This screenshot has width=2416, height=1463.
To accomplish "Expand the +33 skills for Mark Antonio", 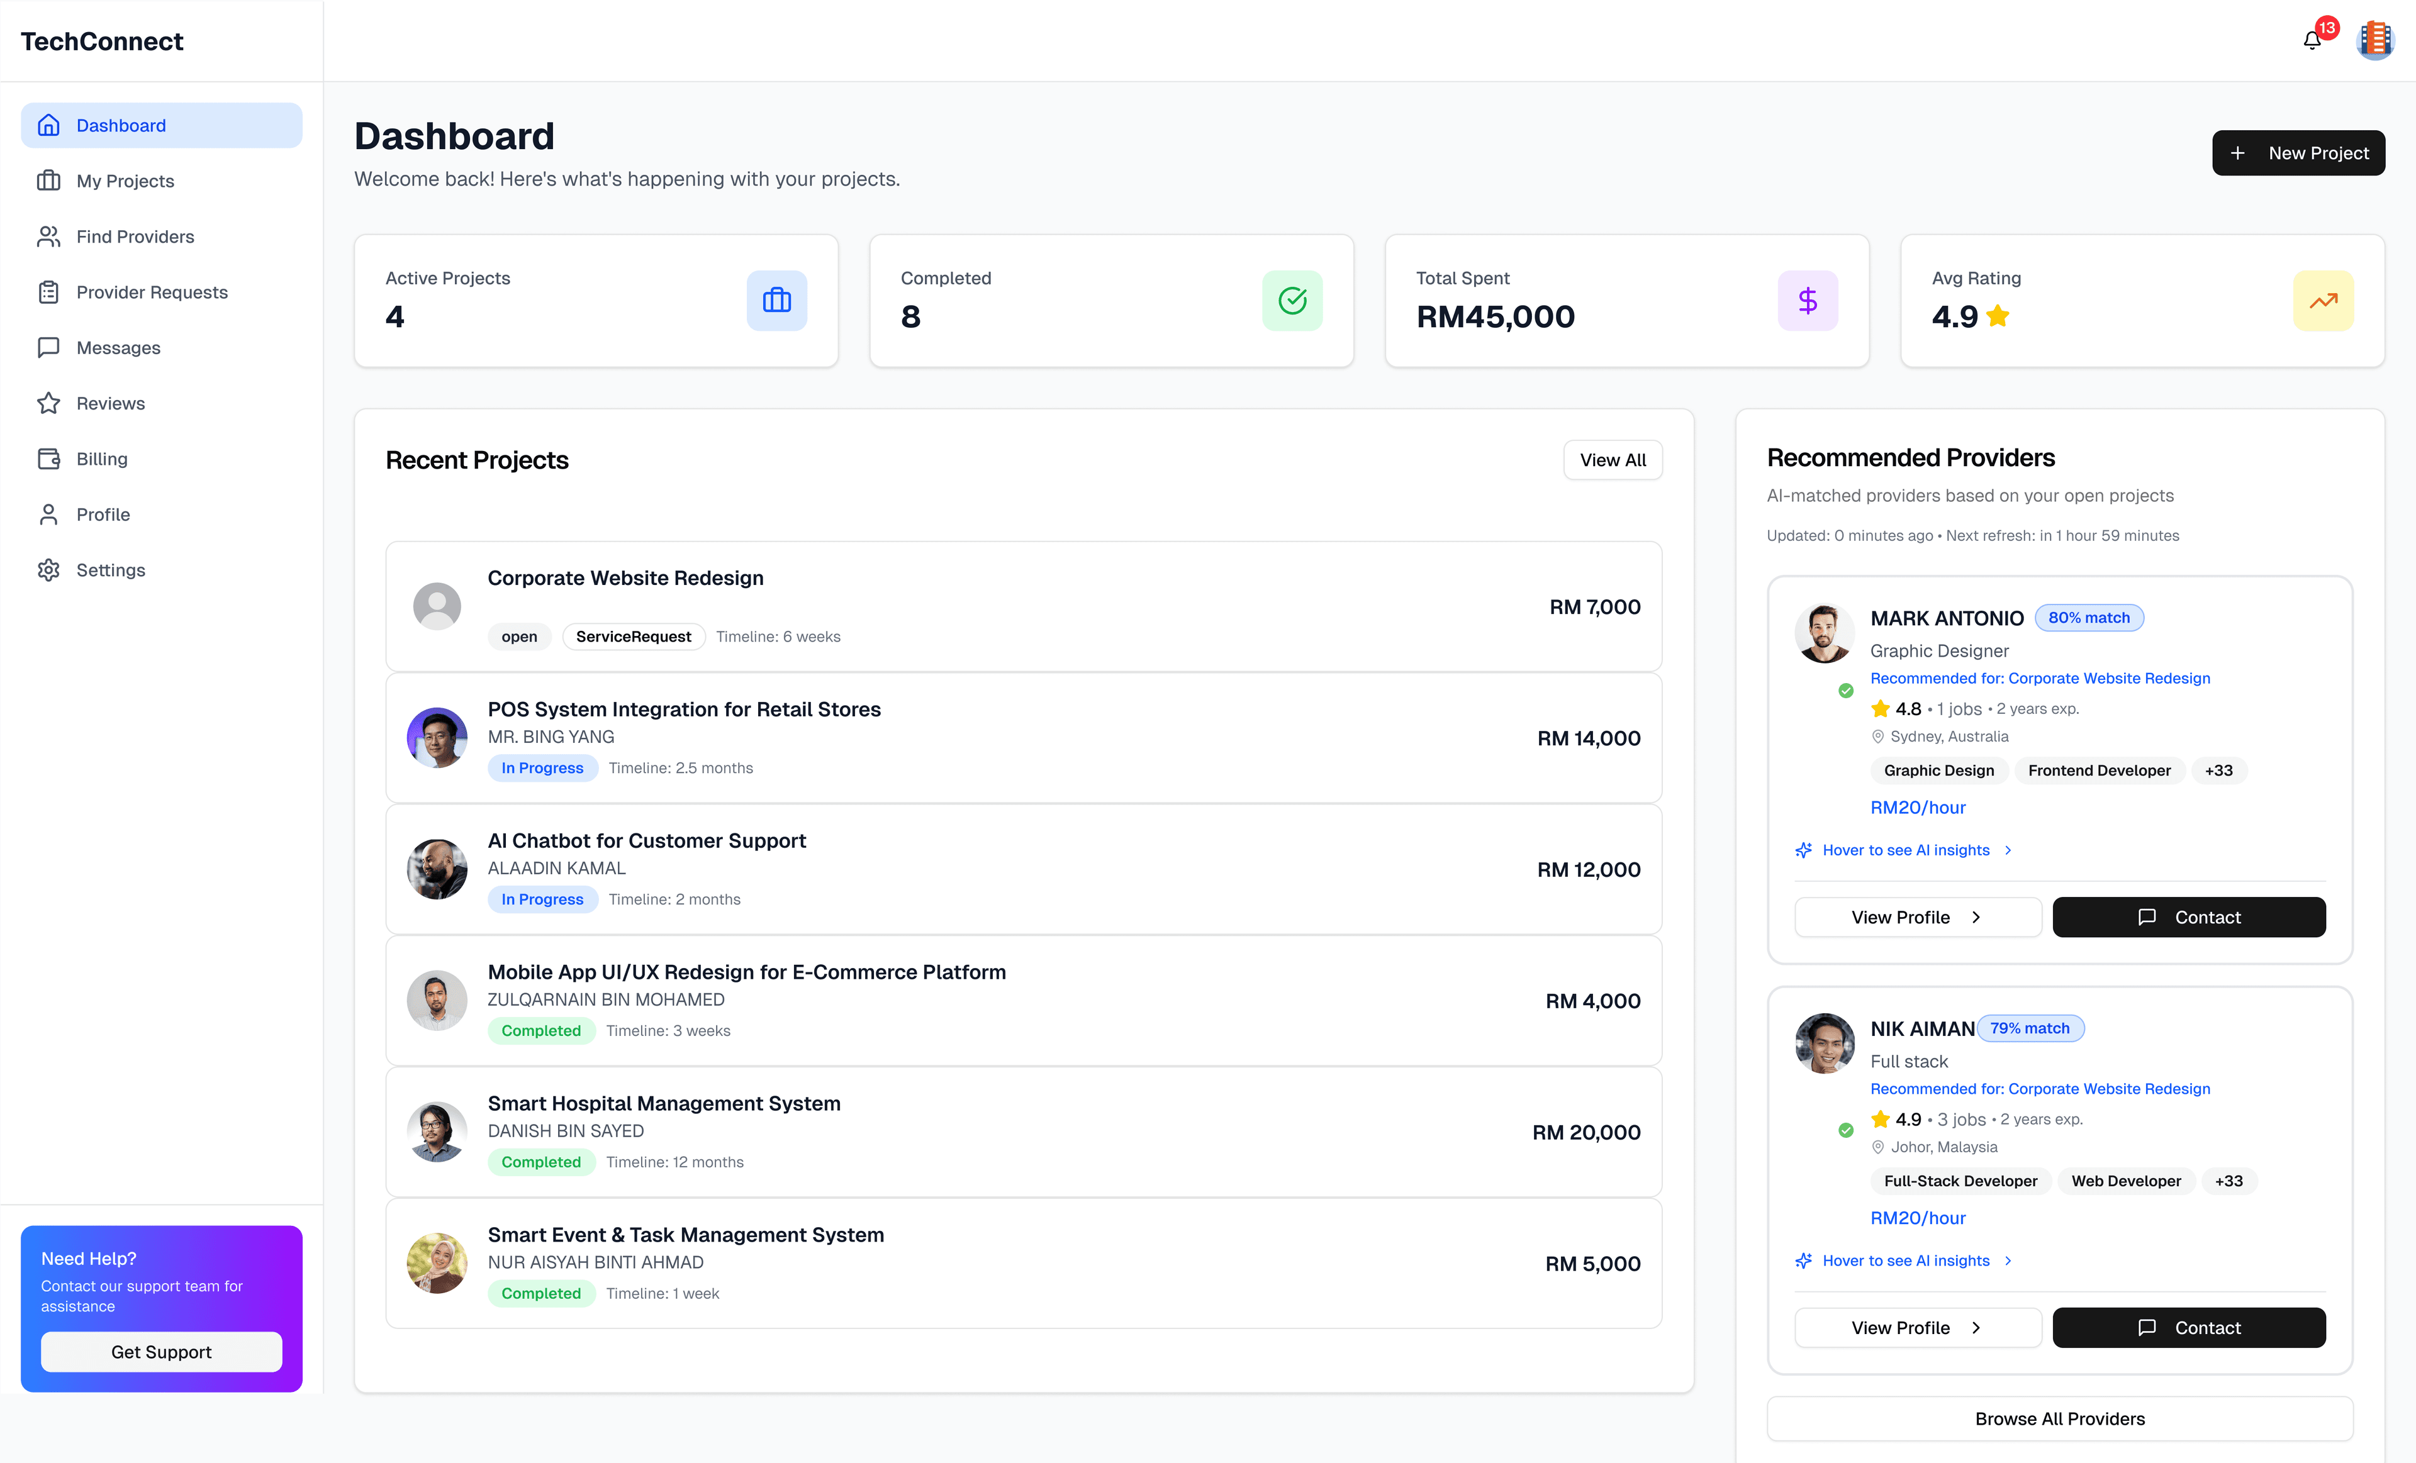I will coord(2219,770).
